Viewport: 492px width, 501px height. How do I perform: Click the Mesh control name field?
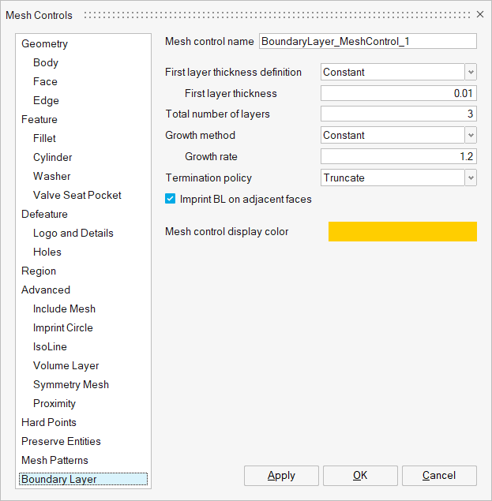(x=367, y=41)
